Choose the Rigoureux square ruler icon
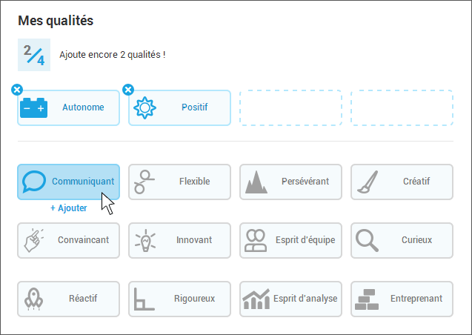Screen dimensions: 472x335 coord(144,299)
